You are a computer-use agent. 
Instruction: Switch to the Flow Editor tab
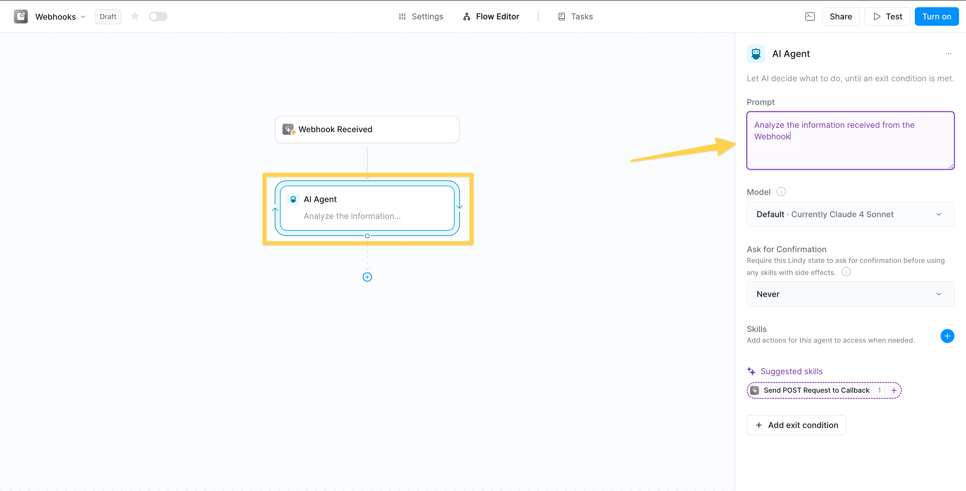pyautogui.click(x=491, y=16)
